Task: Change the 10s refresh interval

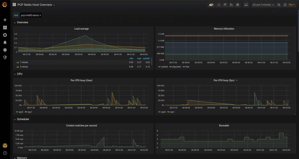Action: point(291,4)
